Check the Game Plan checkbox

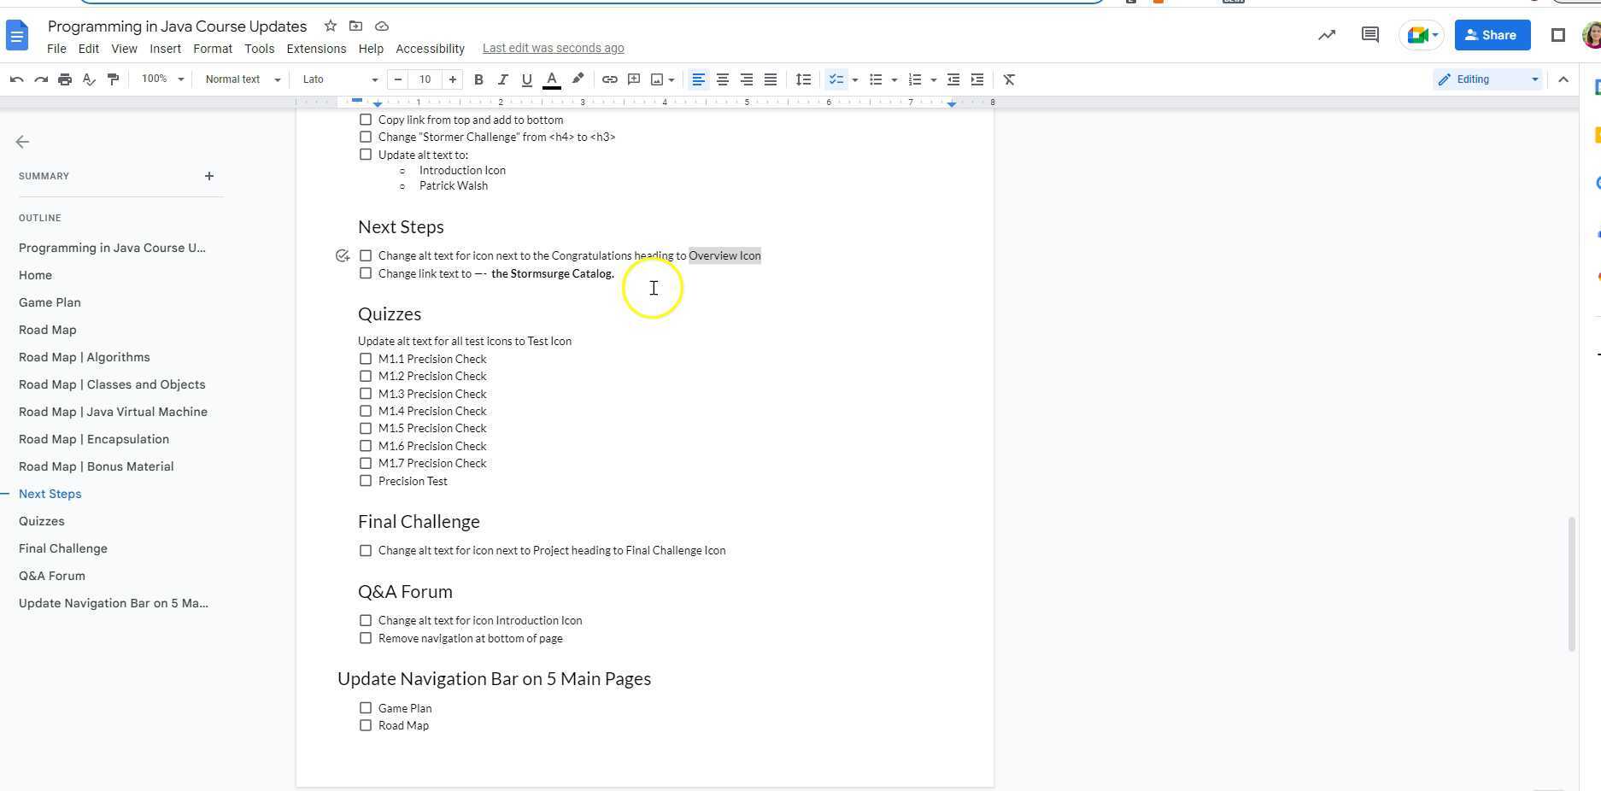pyautogui.click(x=366, y=707)
